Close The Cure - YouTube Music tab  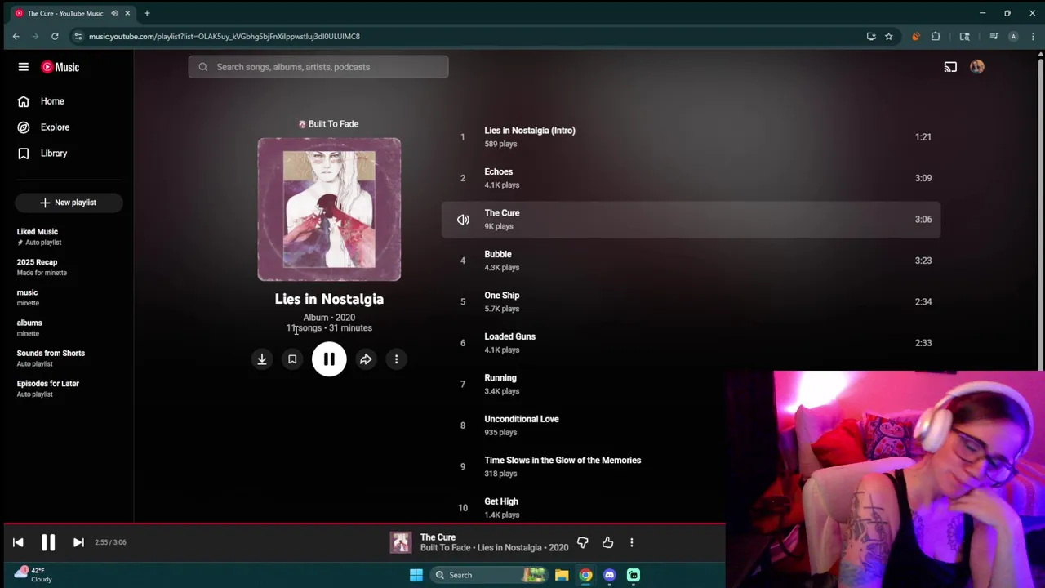[127, 13]
